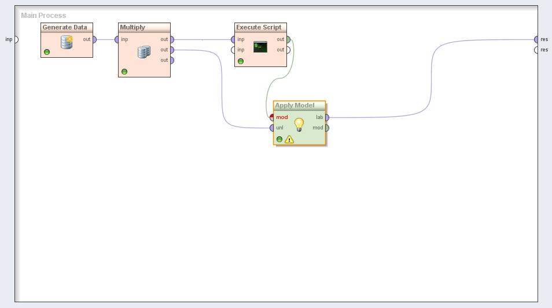Click the Apply Model light bulb icon
This screenshot has width=552, height=308.
299,124
